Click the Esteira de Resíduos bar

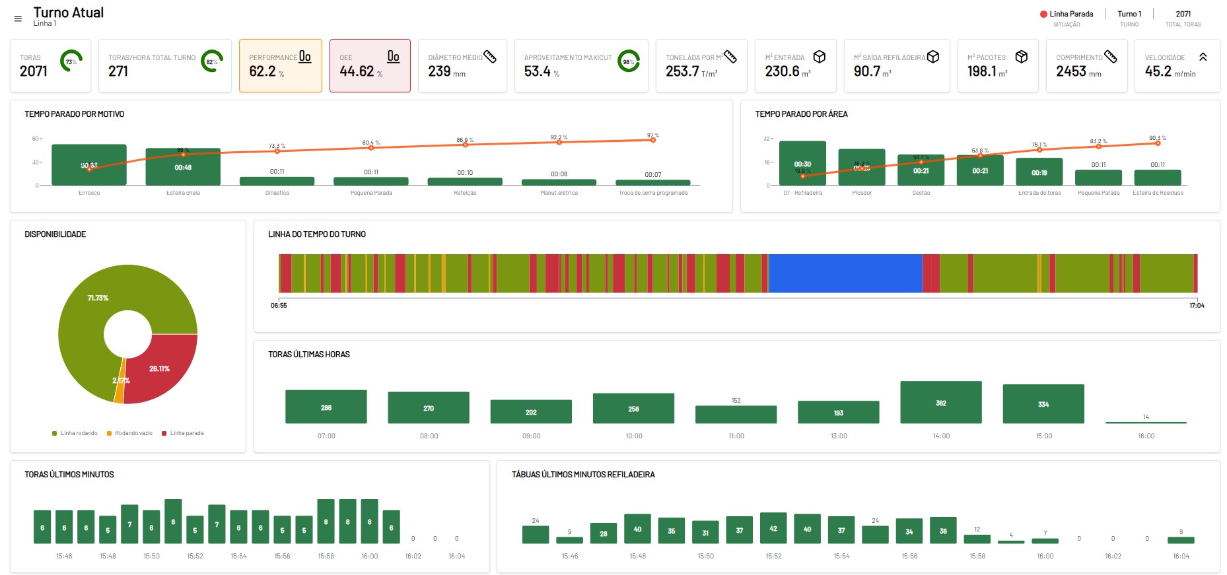(1158, 178)
